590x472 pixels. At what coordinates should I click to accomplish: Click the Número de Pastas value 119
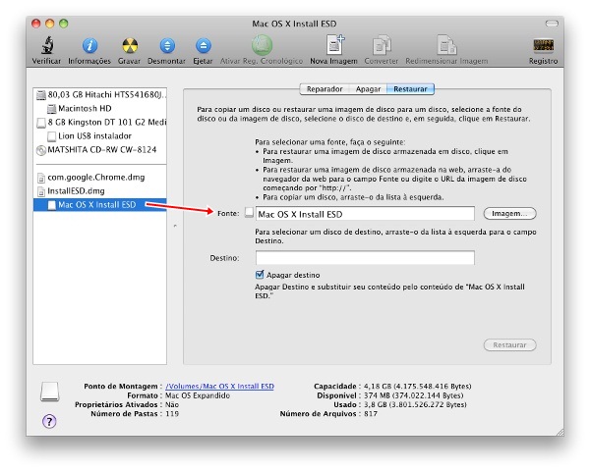(x=172, y=414)
